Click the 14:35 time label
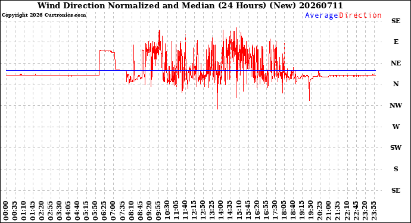This screenshot has width=411, height=223. click(229, 211)
